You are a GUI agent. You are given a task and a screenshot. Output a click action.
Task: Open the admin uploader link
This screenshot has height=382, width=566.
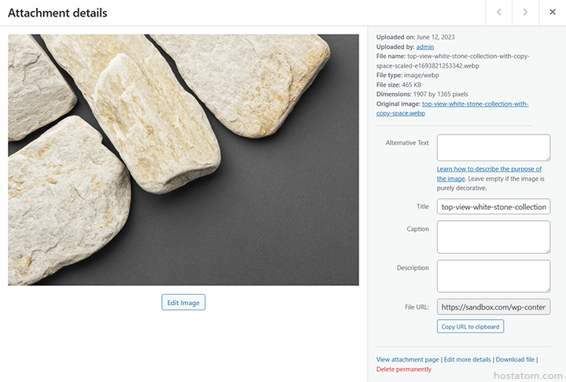(424, 47)
